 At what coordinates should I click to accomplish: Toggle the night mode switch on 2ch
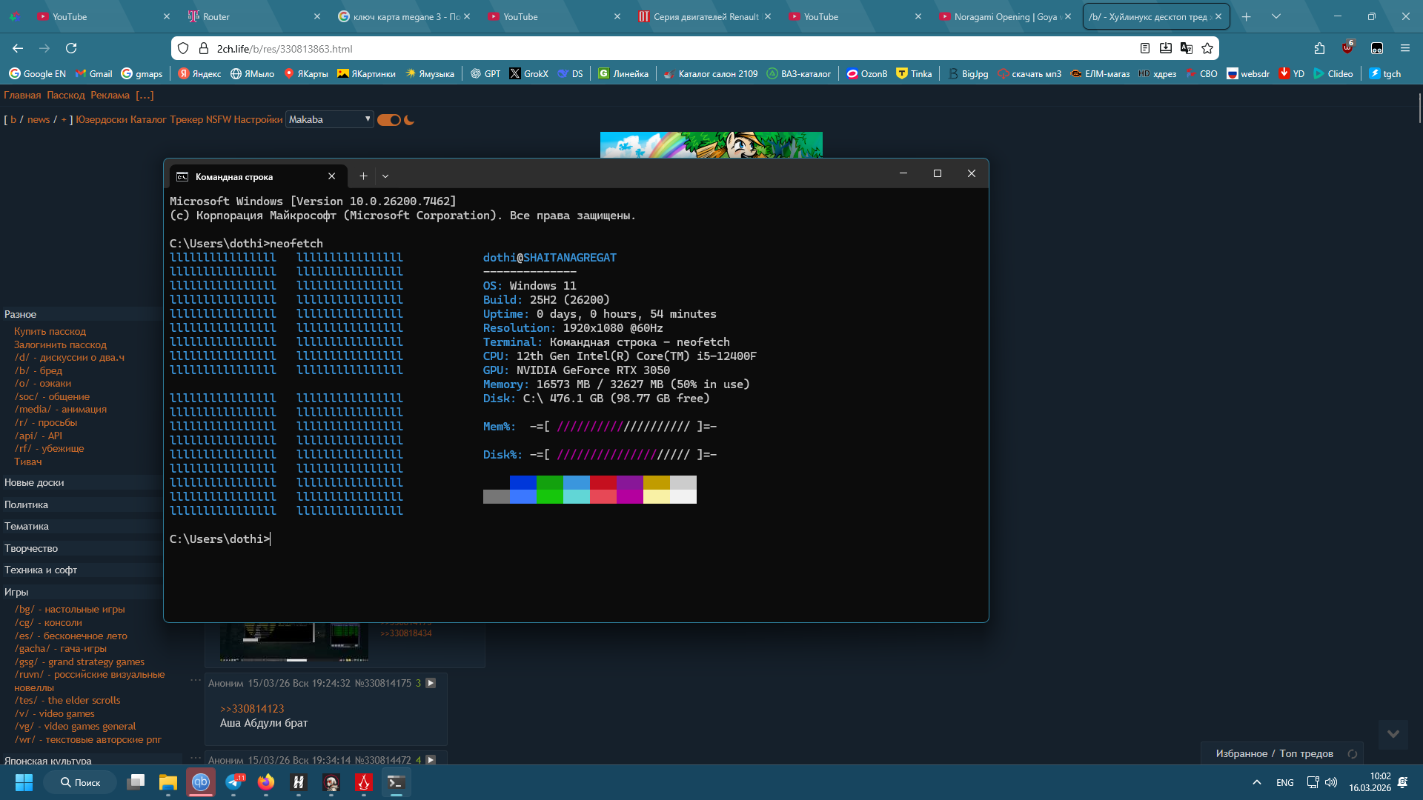pyautogui.click(x=389, y=120)
